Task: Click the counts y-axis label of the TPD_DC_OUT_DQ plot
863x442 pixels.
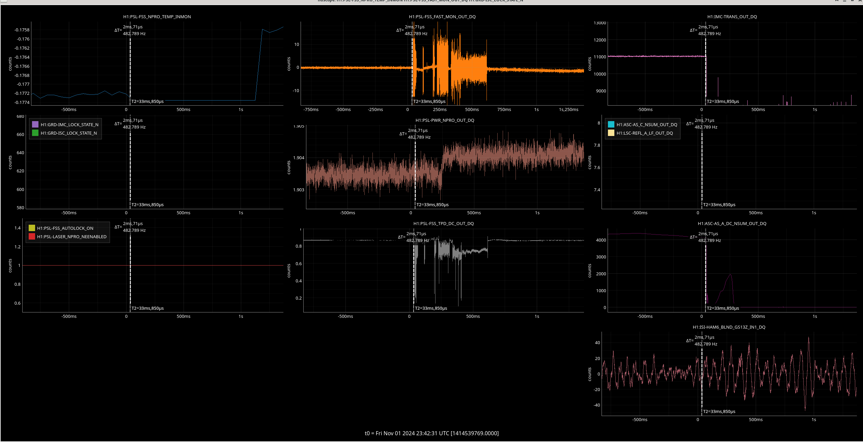Action: 288,271
